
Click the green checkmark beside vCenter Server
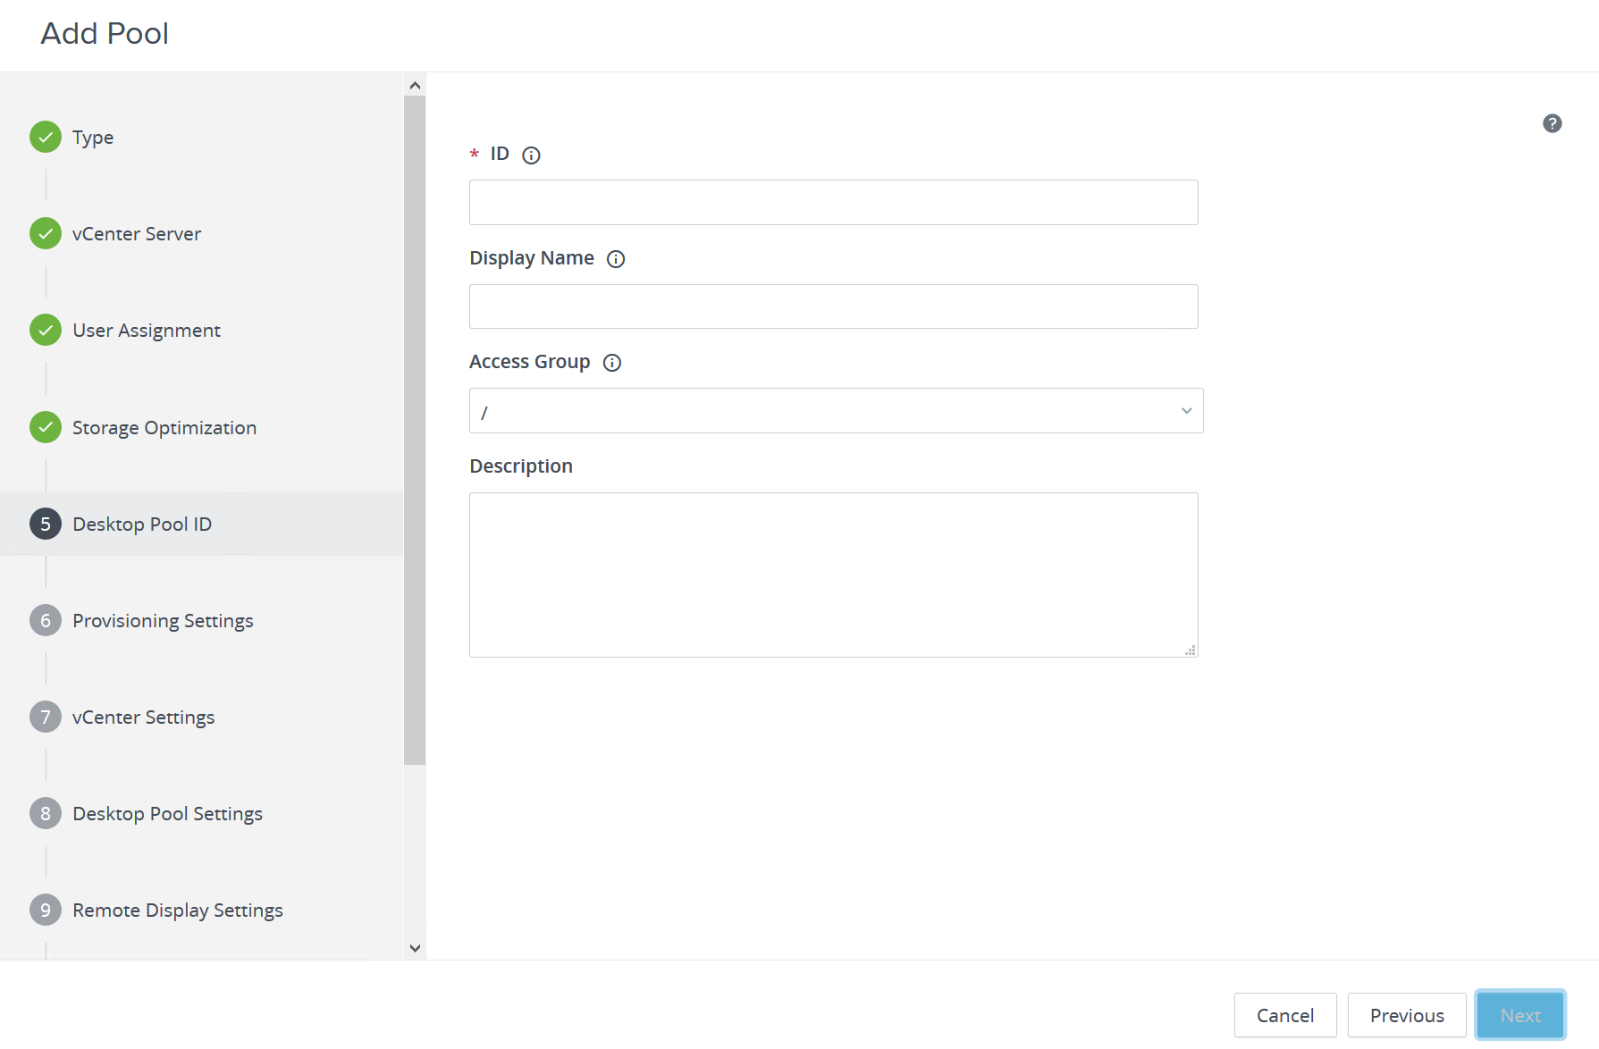[x=45, y=233]
